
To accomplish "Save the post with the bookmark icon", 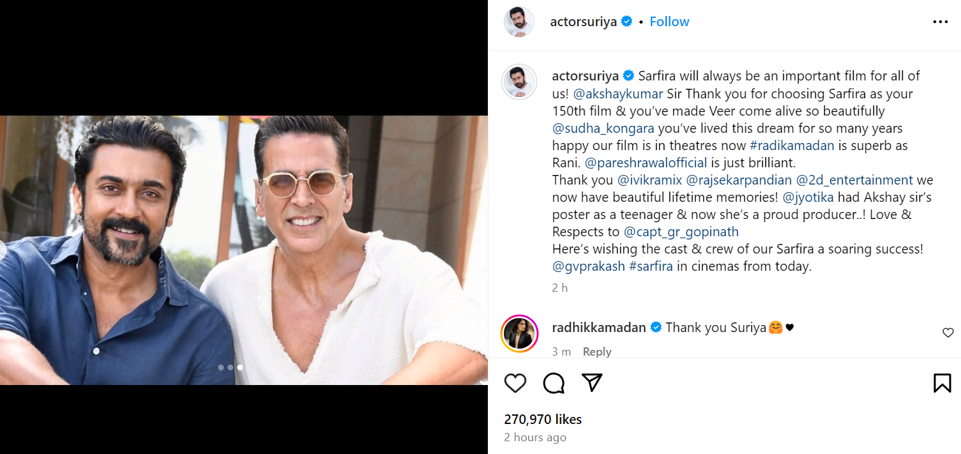I will (x=942, y=383).
